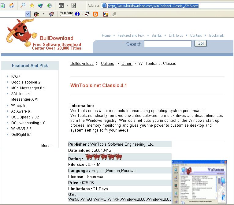Open the Contact navigation link

pyautogui.click(x=196, y=35)
